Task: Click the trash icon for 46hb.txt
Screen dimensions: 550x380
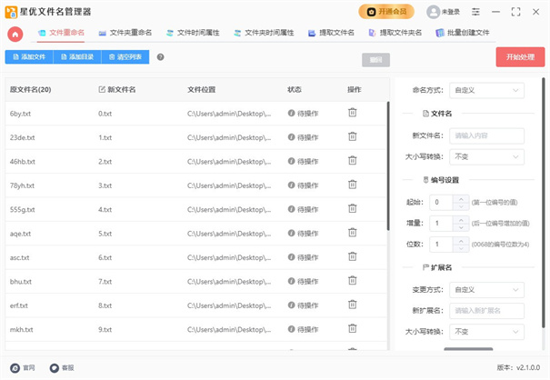Action: tap(353, 161)
